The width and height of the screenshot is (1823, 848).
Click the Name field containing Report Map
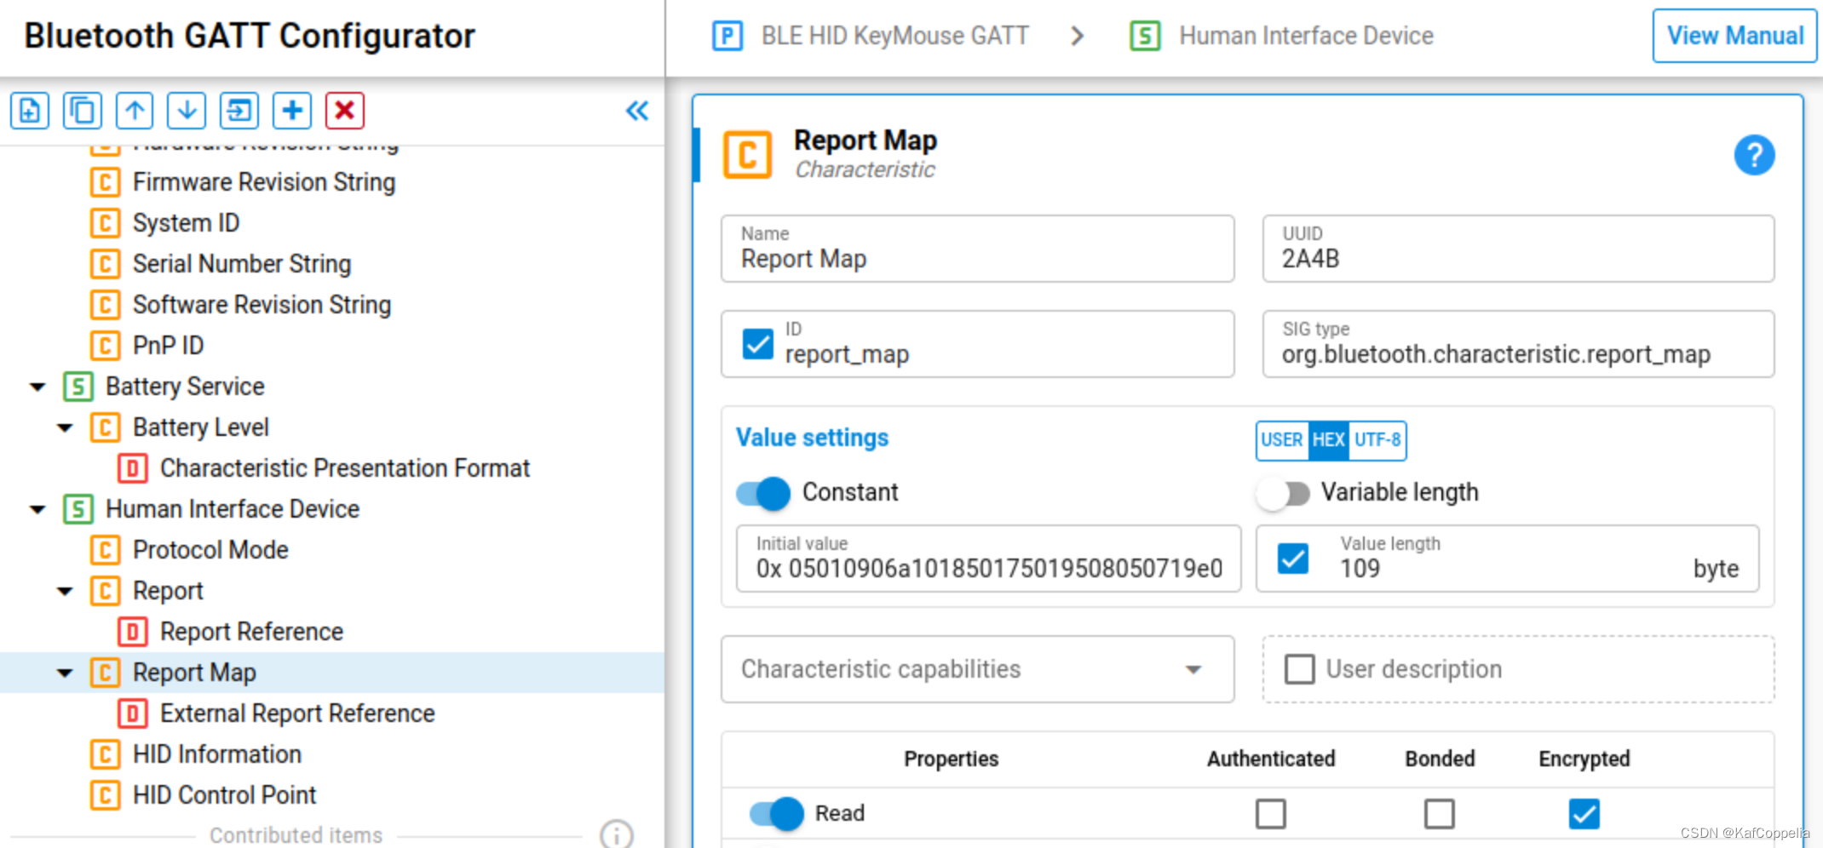click(x=978, y=249)
